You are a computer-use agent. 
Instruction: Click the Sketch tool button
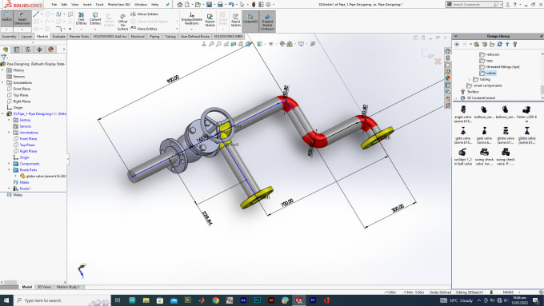[x=6, y=18]
